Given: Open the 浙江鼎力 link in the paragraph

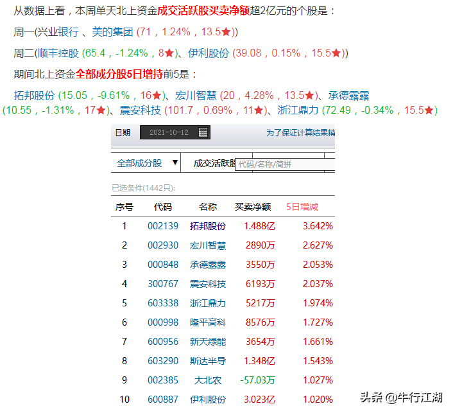Looking at the screenshot, I should click(298, 110).
